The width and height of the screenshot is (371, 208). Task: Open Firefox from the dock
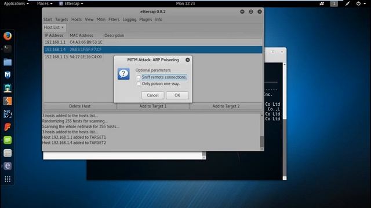8,36
